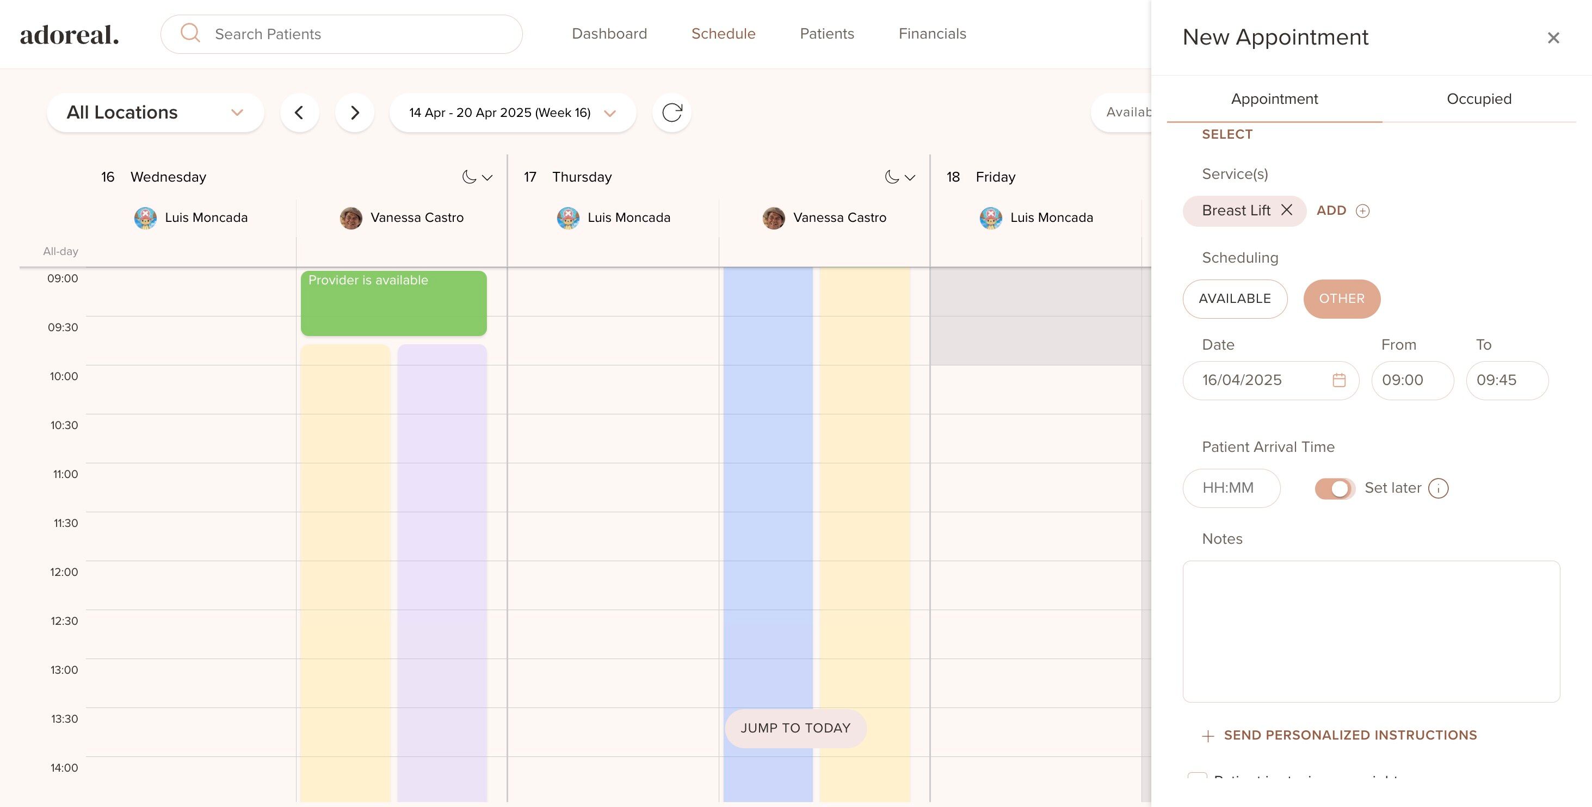Go to previous week arrow
Screen dimensions: 1592x807
click(299, 113)
